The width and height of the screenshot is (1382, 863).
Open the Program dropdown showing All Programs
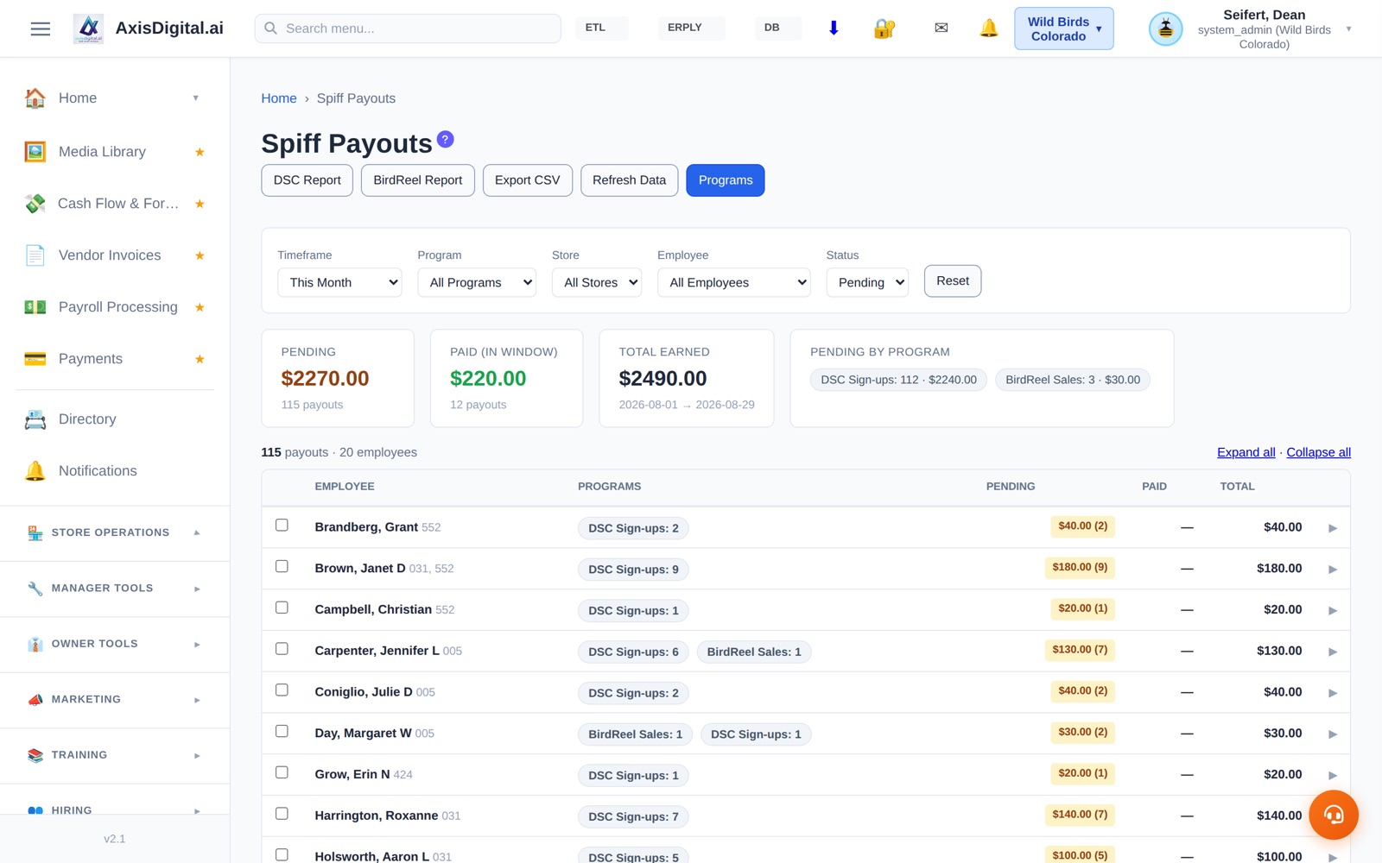click(477, 282)
